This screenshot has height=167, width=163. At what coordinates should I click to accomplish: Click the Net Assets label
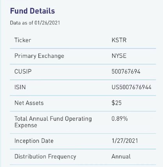coord(29,103)
